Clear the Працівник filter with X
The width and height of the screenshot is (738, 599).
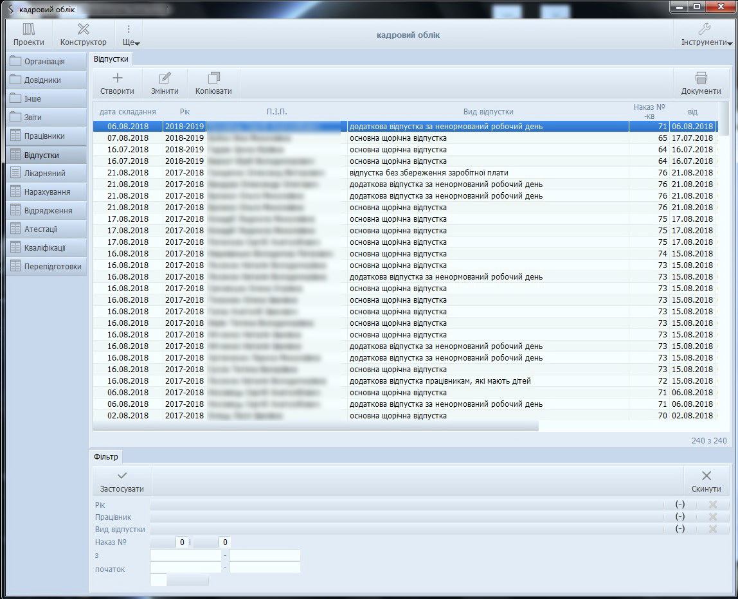[712, 517]
